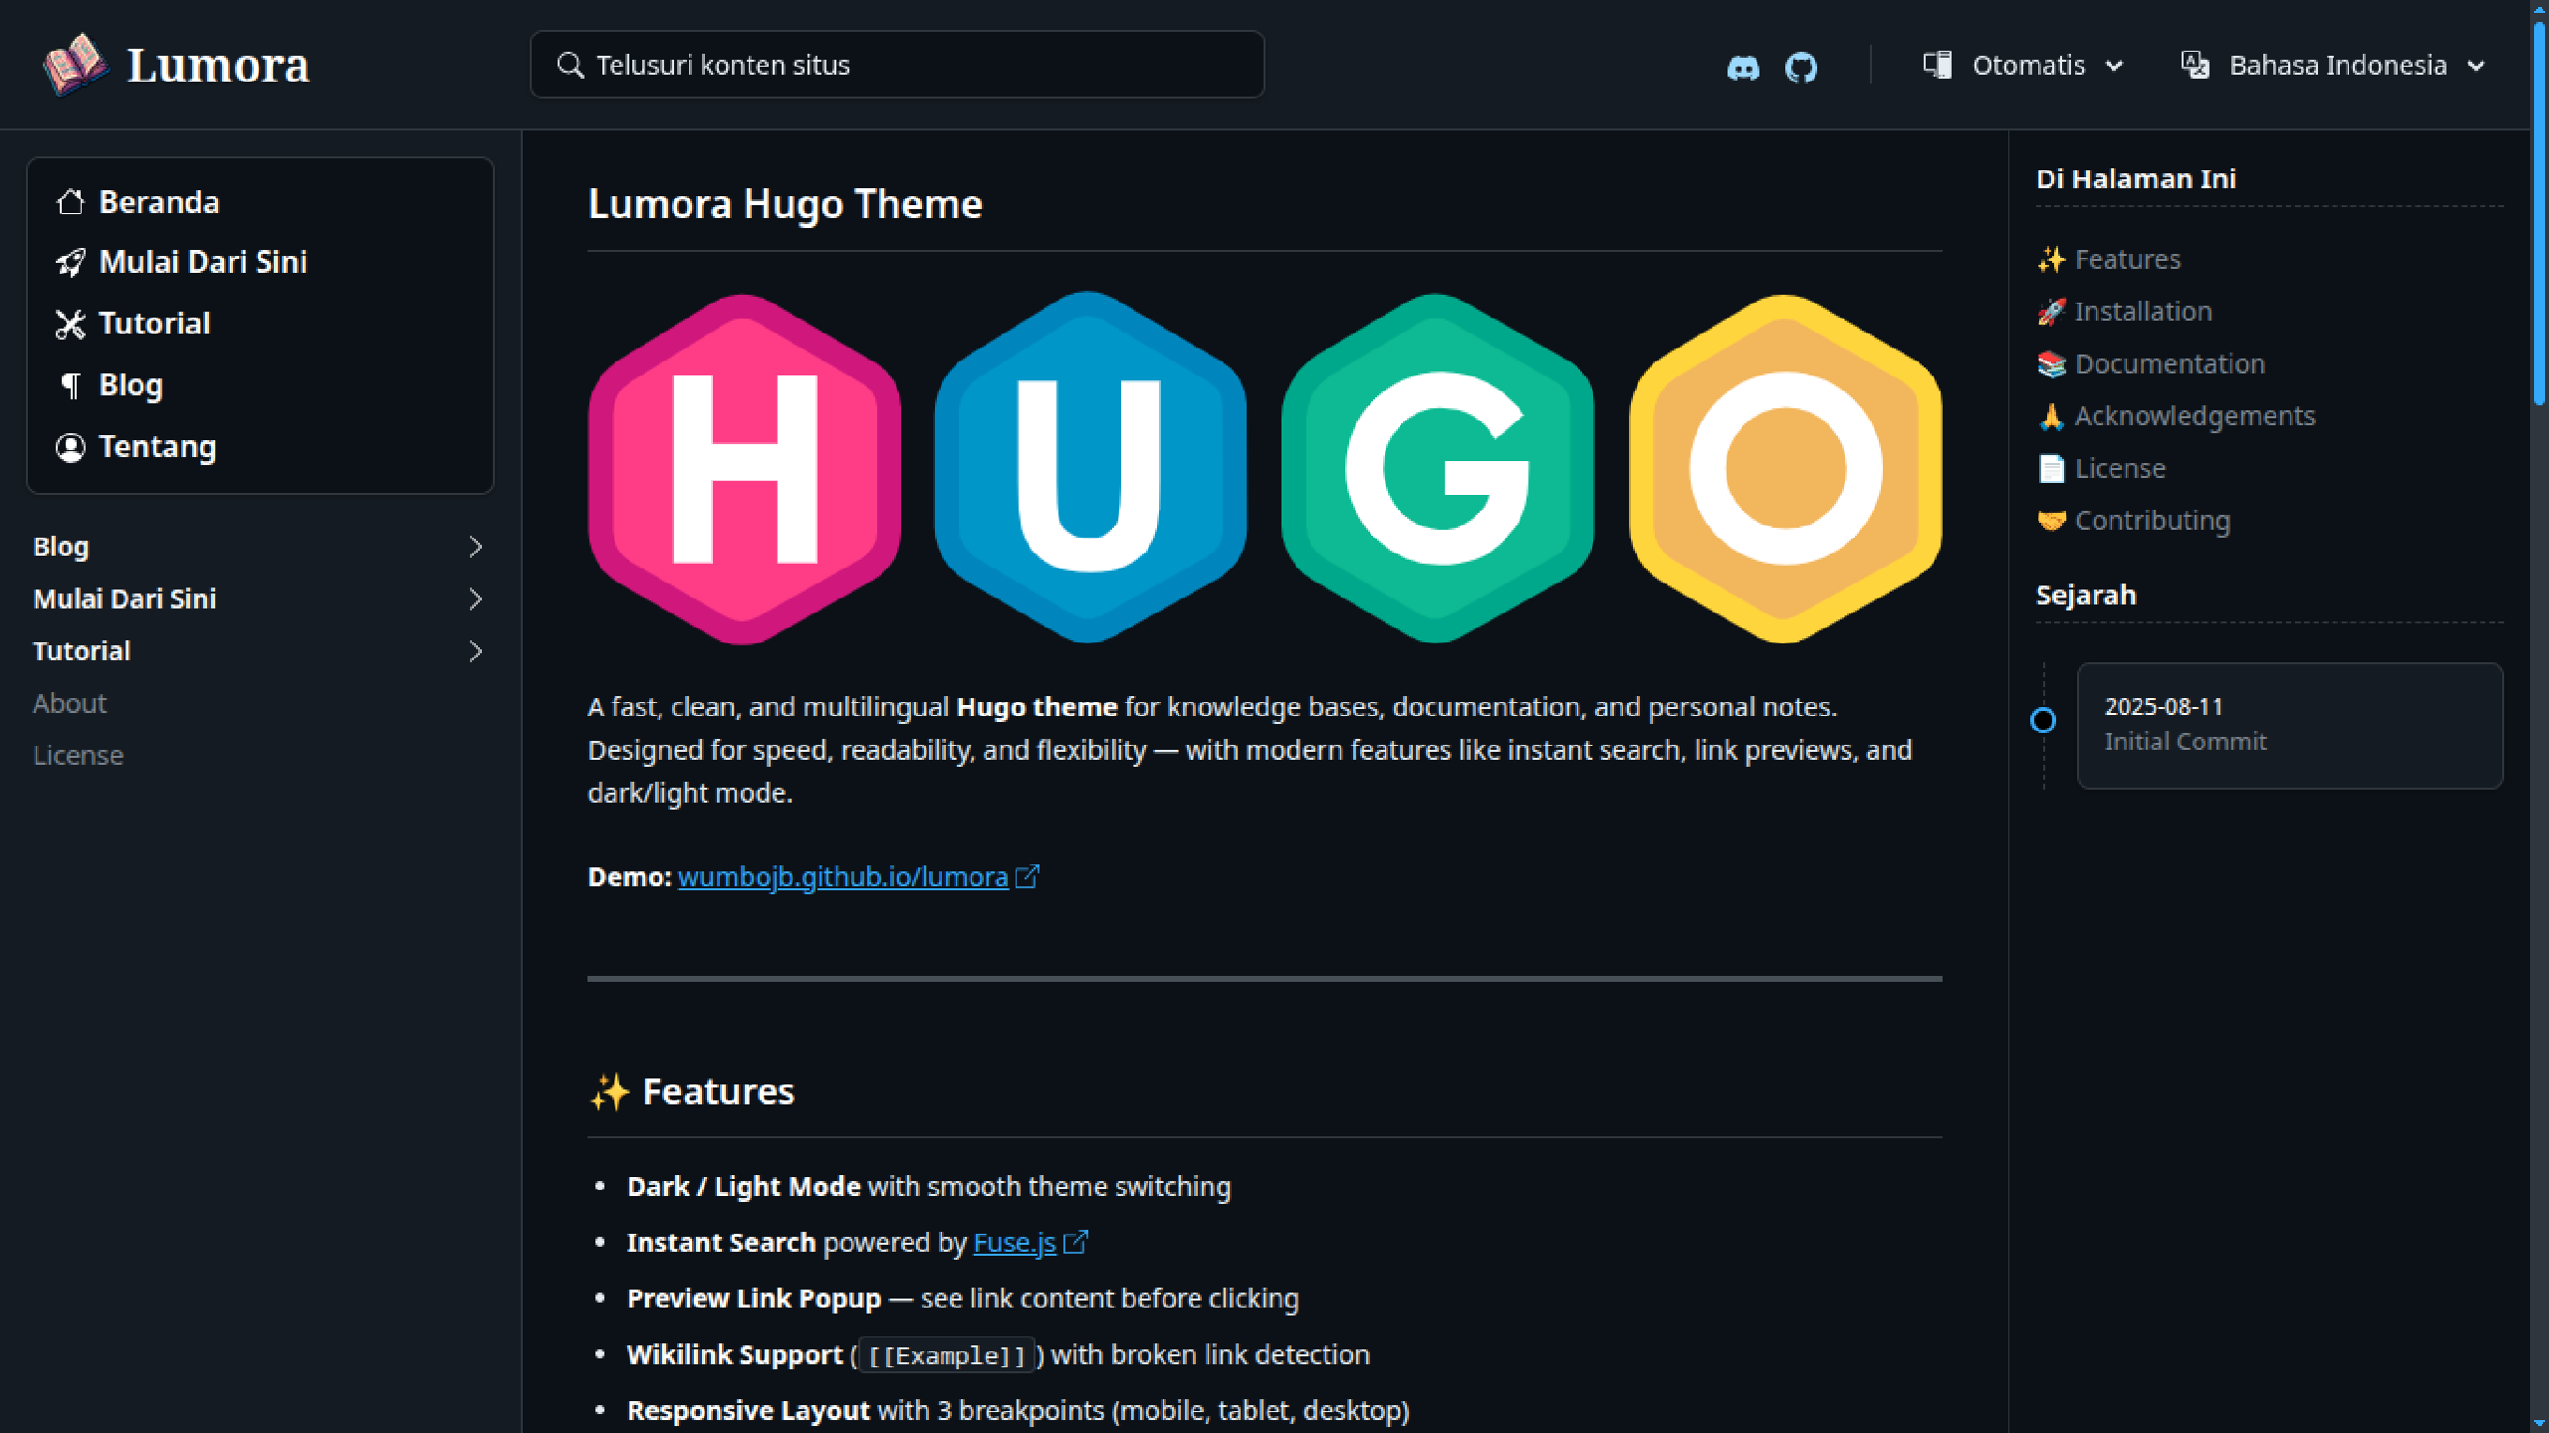Click the search magnifier icon
Viewport: 2549px width, 1433px height.
570,65
